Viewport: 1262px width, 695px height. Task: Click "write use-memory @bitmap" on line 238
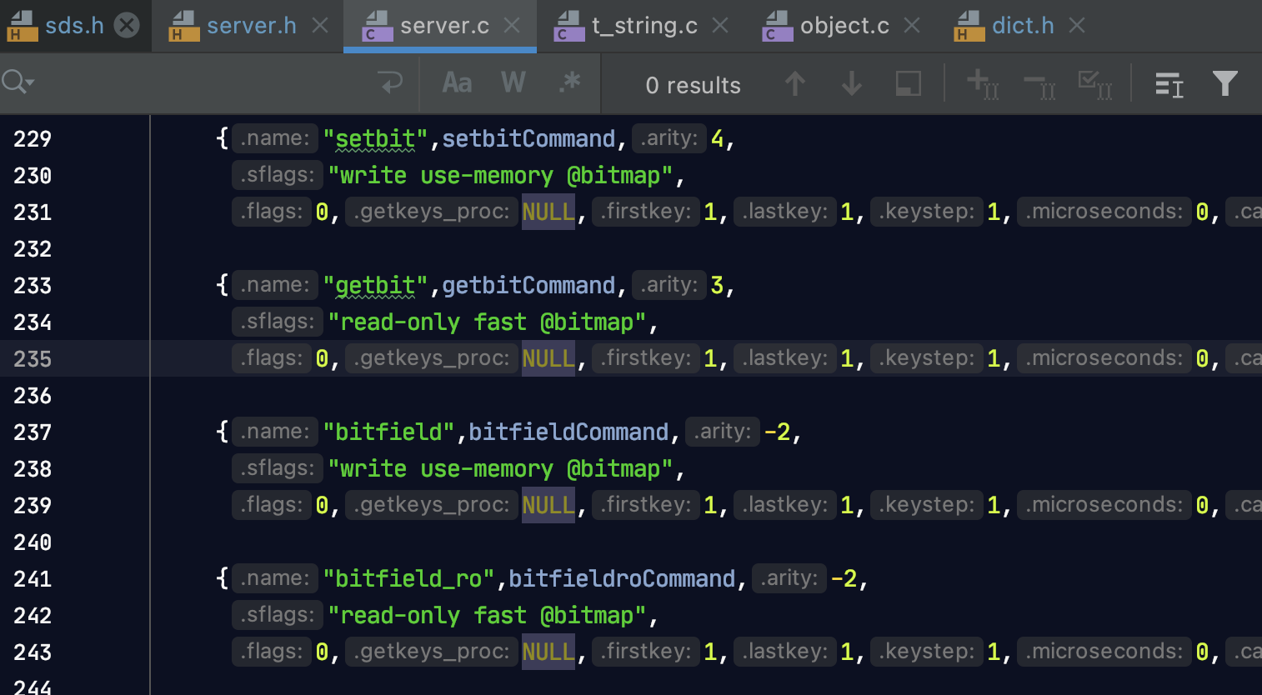[x=500, y=469]
